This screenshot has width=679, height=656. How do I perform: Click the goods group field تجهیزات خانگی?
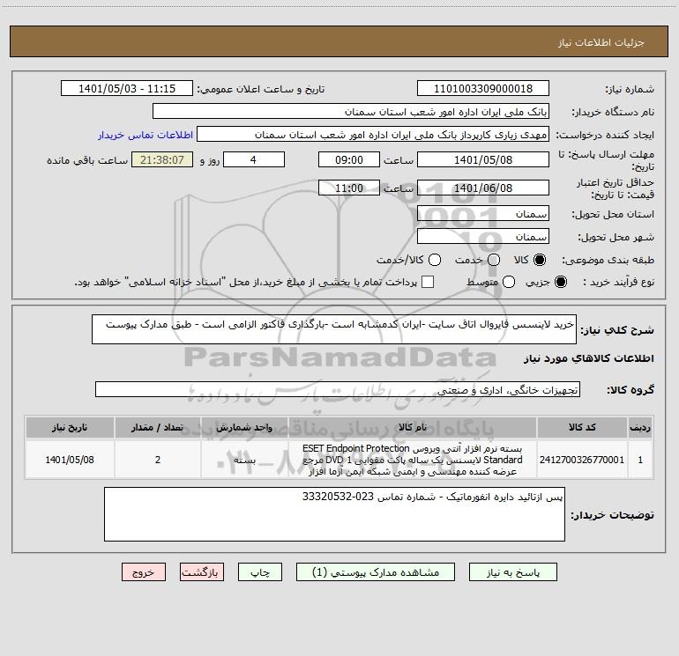pos(338,389)
